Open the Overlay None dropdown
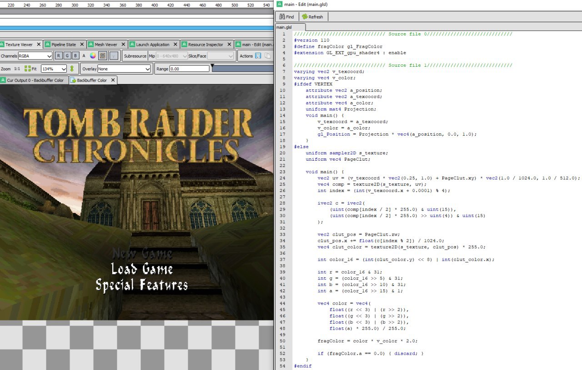The width and height of the screenshot is (582, 370). coord(124,69)
